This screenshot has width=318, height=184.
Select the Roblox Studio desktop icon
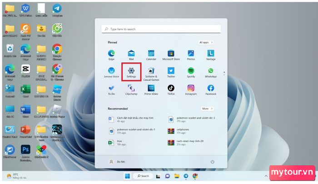(57, 93)
